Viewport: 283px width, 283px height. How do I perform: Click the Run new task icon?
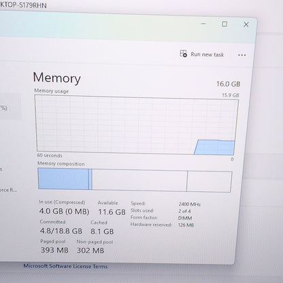(184, 54)
